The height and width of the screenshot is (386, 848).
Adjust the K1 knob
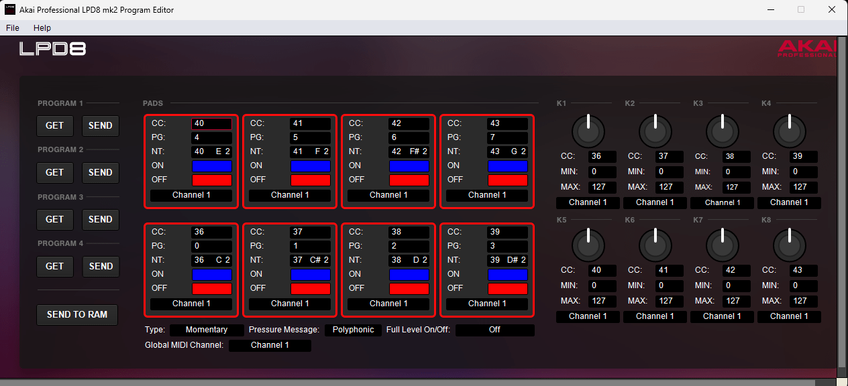coord(588,131)
